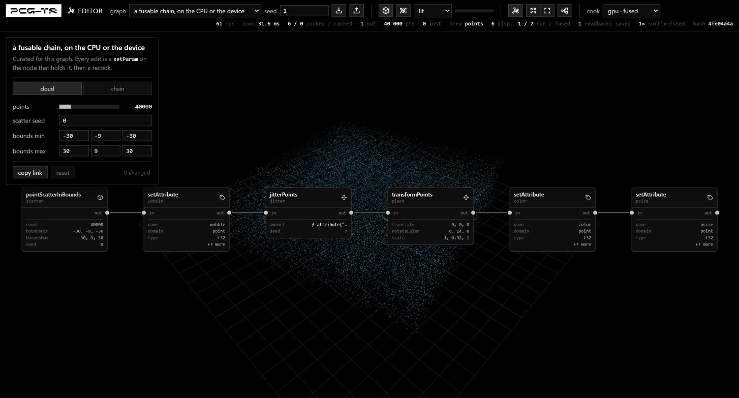
Task: Click the tag icon on color node
Action: (588, 198)
